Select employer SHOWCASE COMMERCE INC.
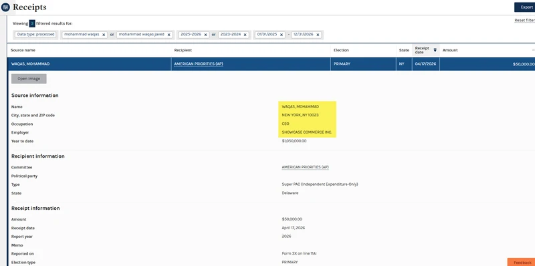535x266 pixels. 307,132
